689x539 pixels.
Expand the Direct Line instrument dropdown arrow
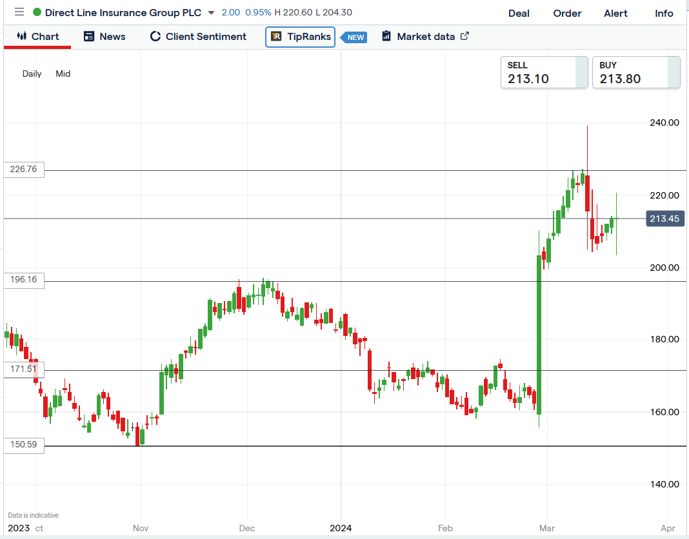click(211, 13)
